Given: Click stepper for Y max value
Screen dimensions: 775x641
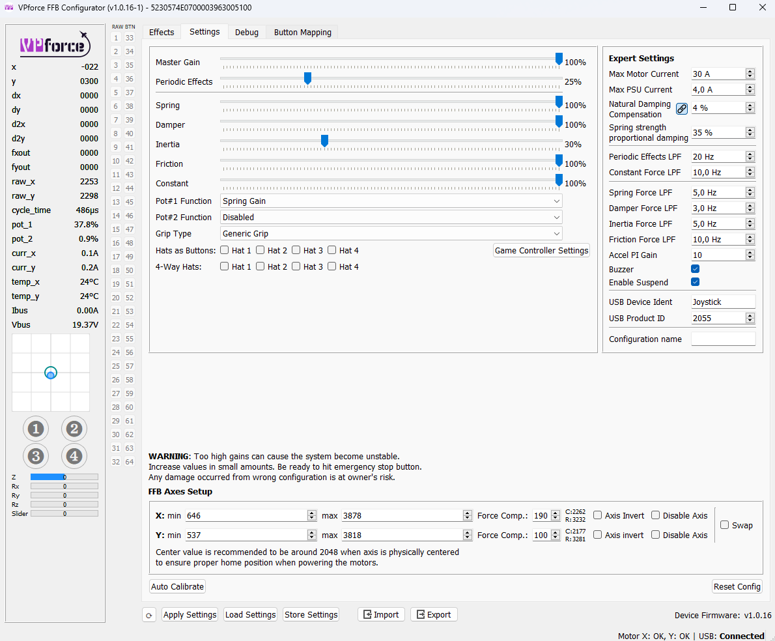Looking at the screenshot, I should 468,535.
